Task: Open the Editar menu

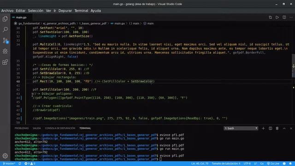Action: (20, 11)
